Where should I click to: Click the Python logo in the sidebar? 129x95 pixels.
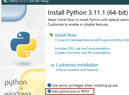point(23,45)
